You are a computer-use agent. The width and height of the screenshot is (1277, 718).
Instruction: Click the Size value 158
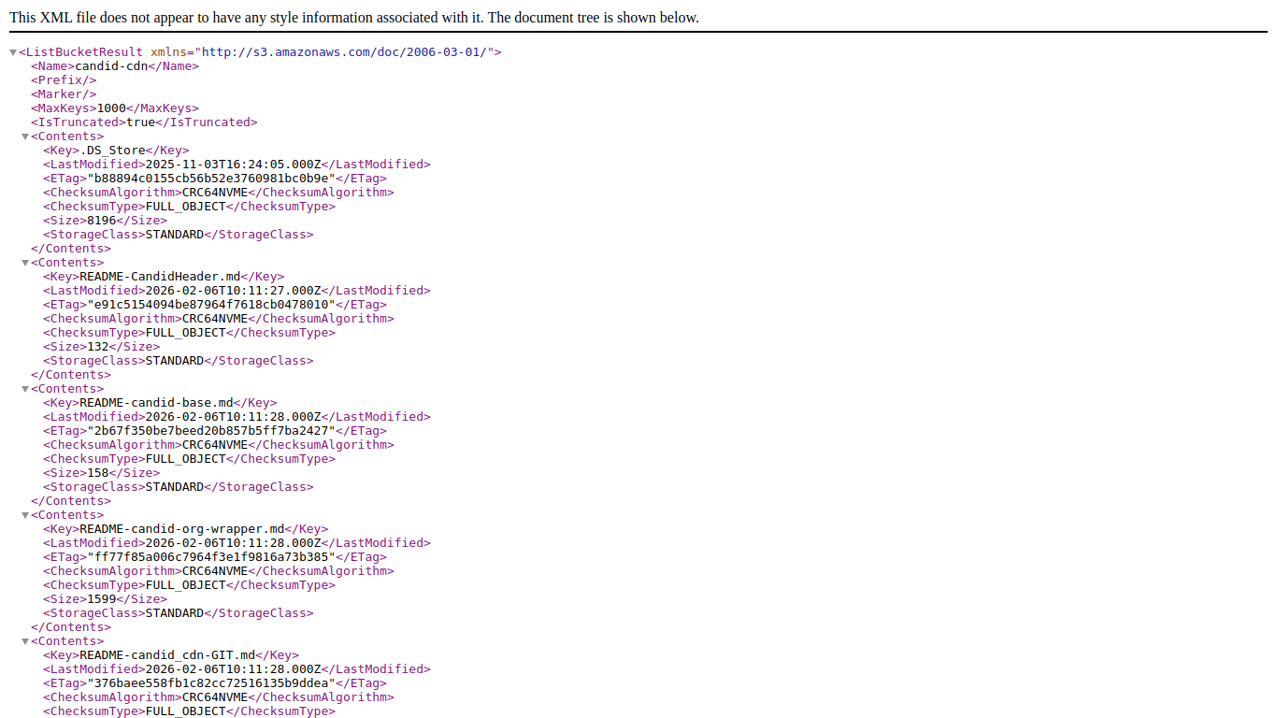click(97, 473)
